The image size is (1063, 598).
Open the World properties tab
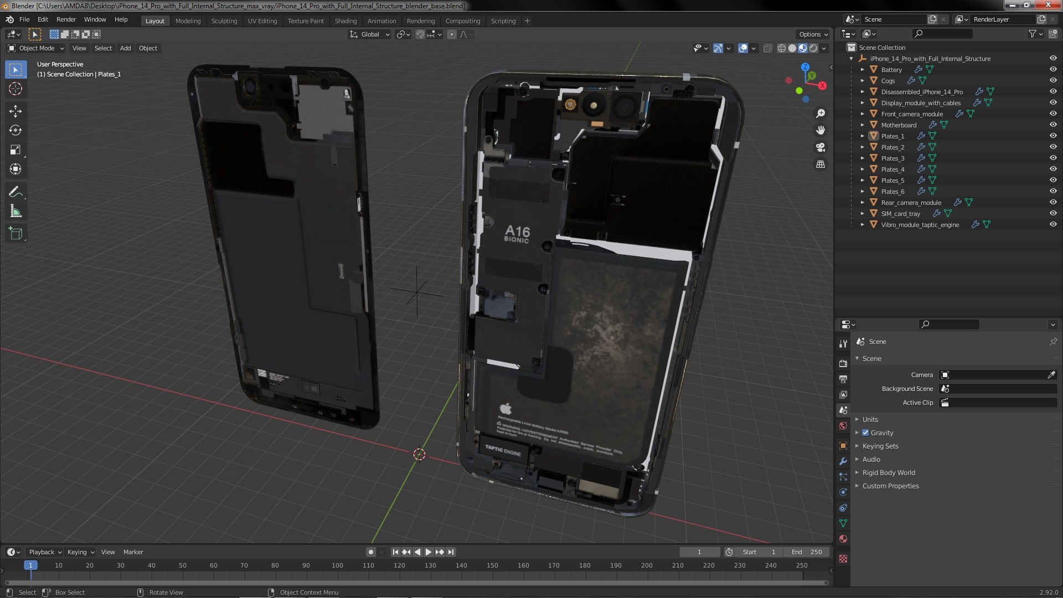click(843, 426)
